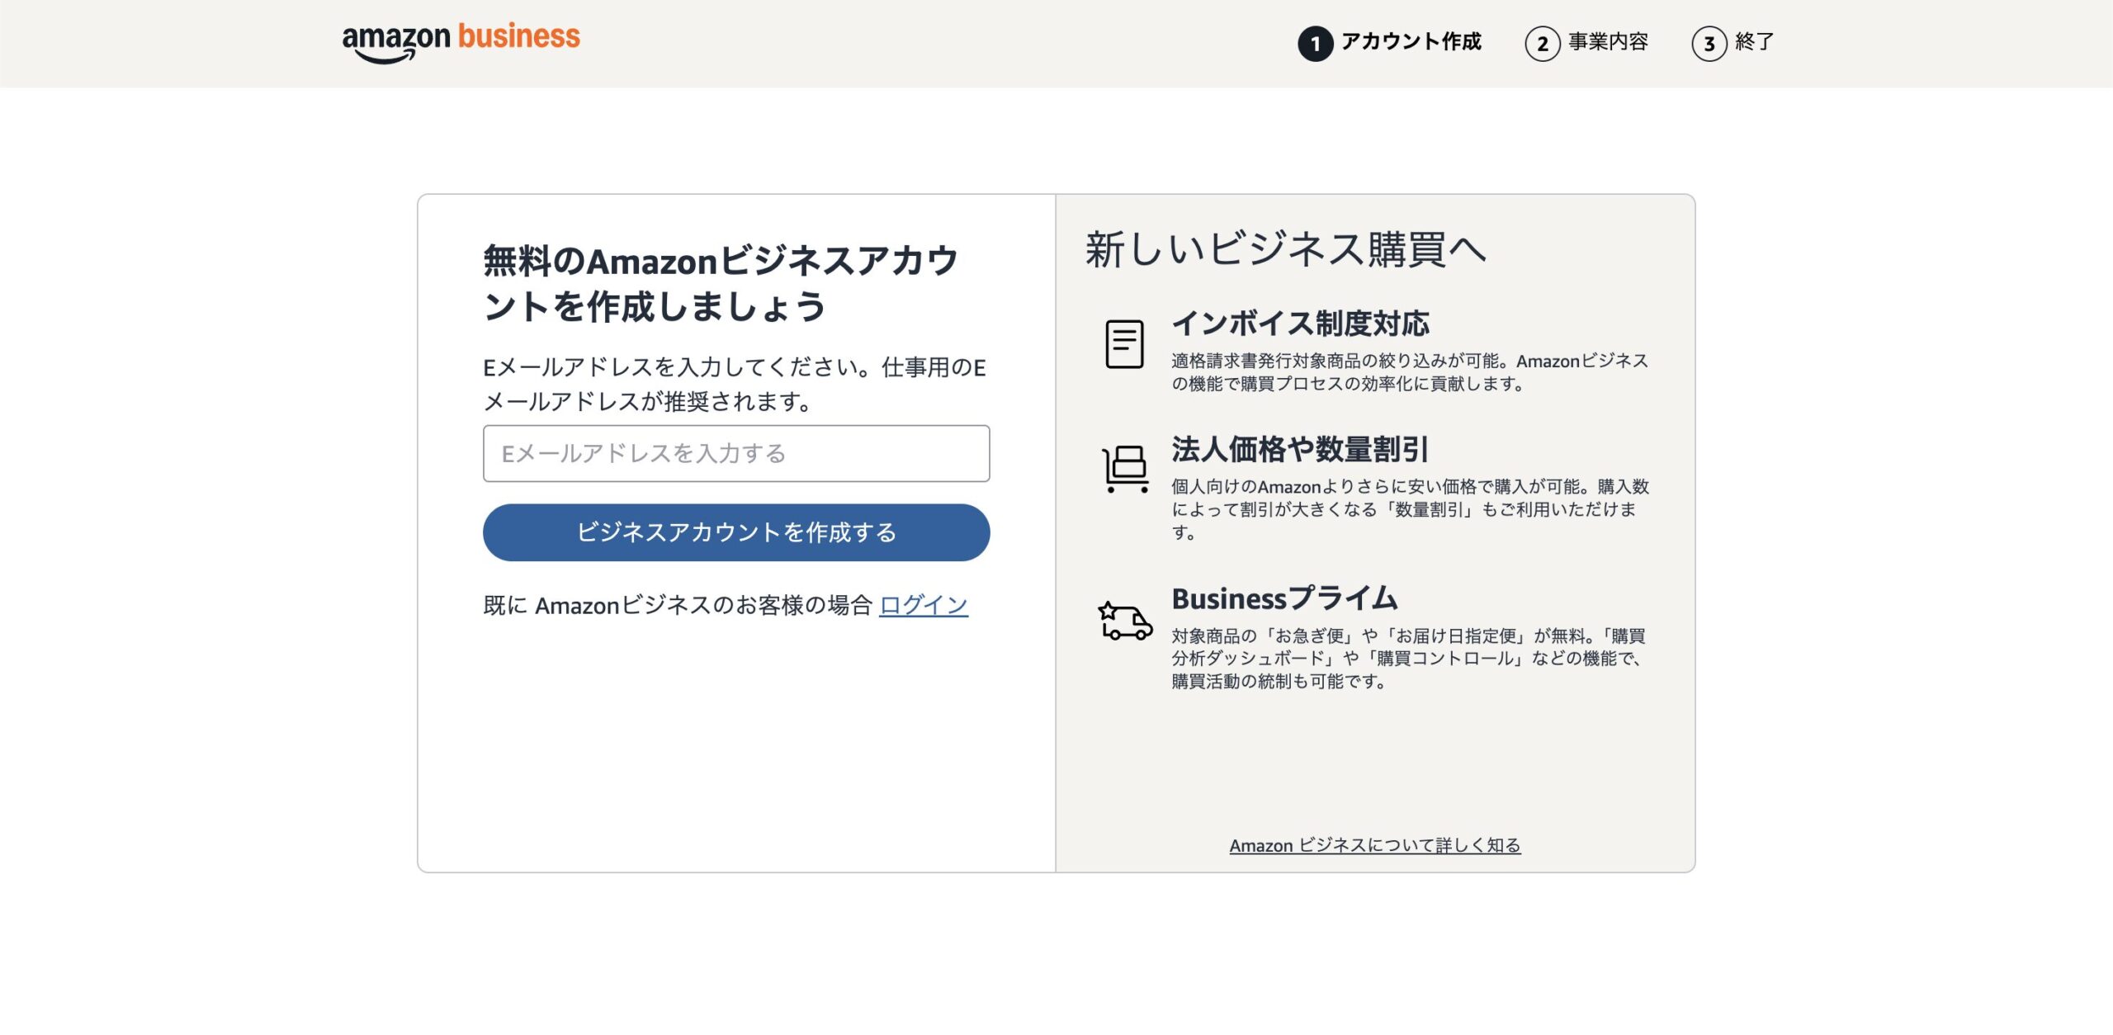Click the 対象商品の「お急ぎ便」 description text

pyautogui.click(x=1410, y=658)
